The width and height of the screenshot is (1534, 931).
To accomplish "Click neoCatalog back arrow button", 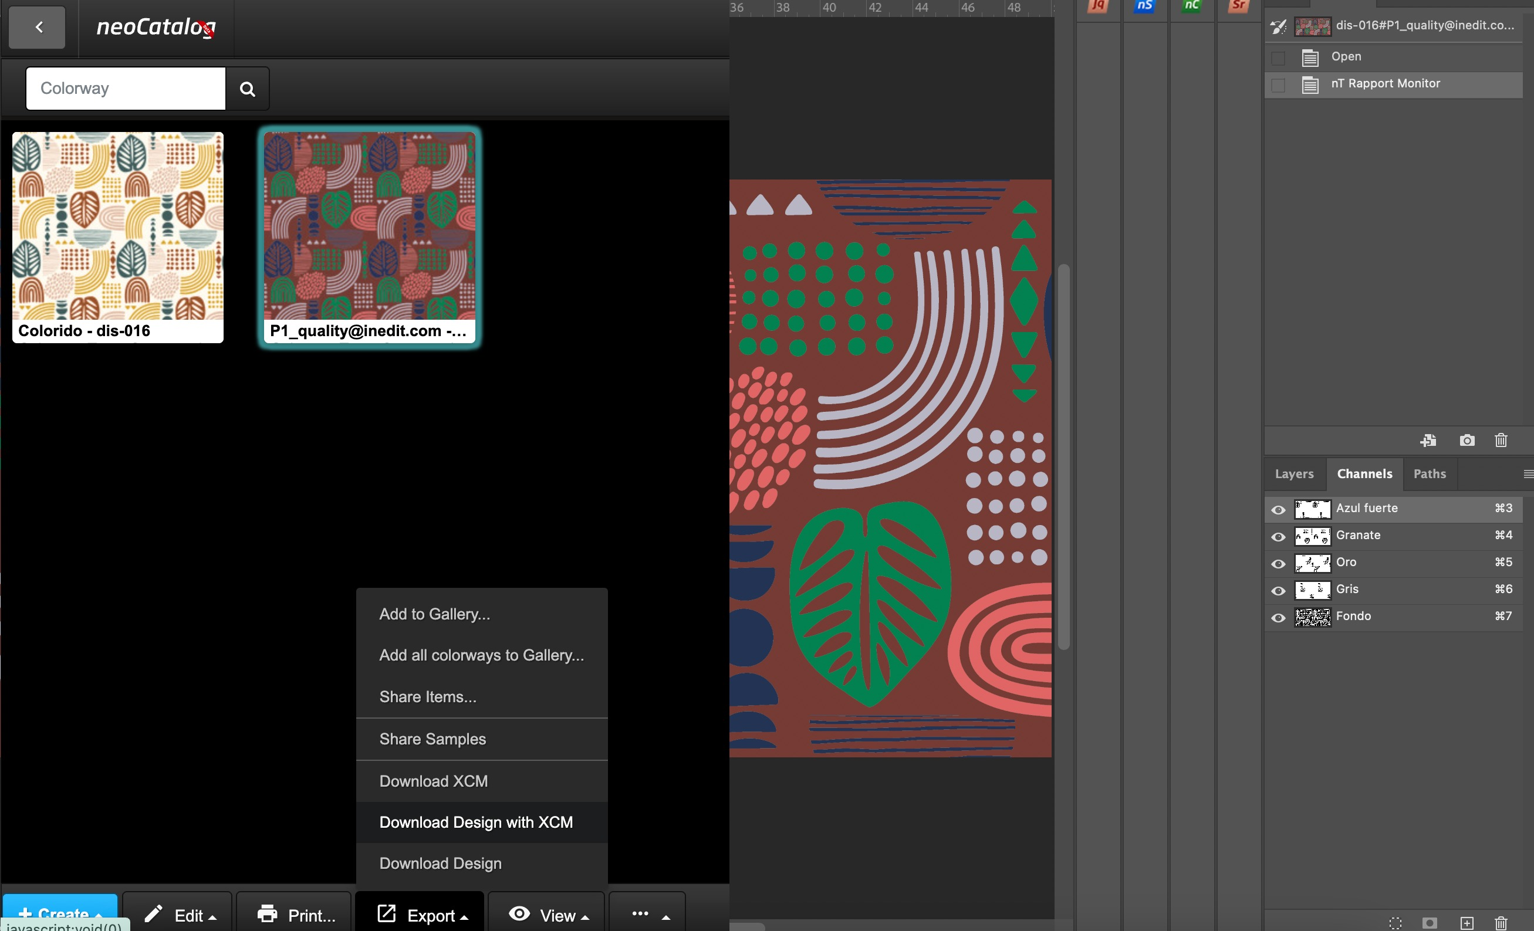I will click(x=38, y=28).
